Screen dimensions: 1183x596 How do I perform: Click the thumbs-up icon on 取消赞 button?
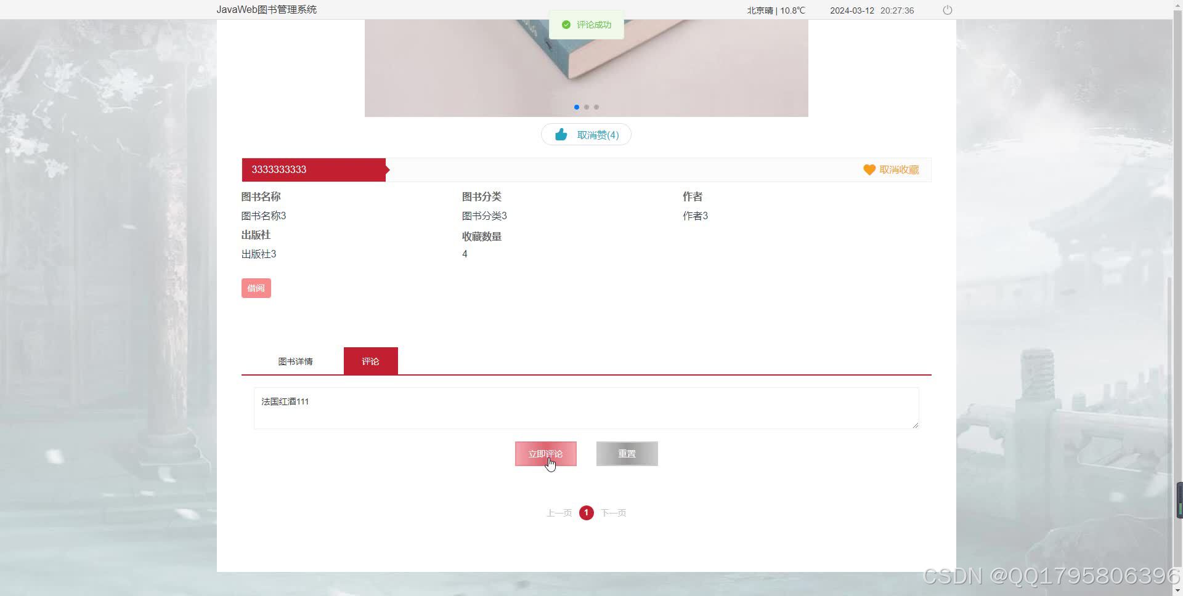[x=561, y=134]
